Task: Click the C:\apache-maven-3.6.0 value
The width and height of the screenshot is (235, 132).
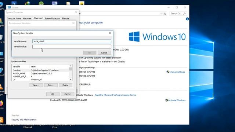Action: tap(41, 73)
